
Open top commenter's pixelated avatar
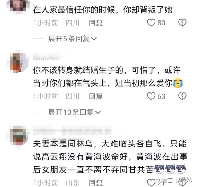18,6
